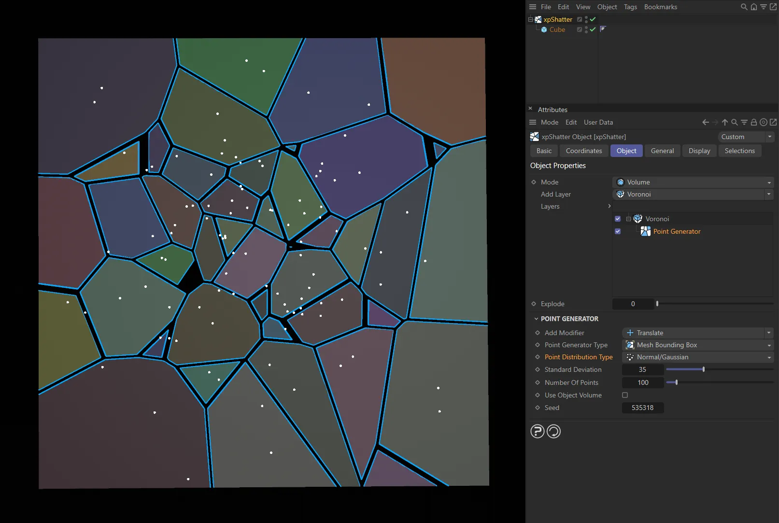Click the lock icon in Attributes toolbar
Image resolution: width=779 pixels, height=523 pixels.
753,122
